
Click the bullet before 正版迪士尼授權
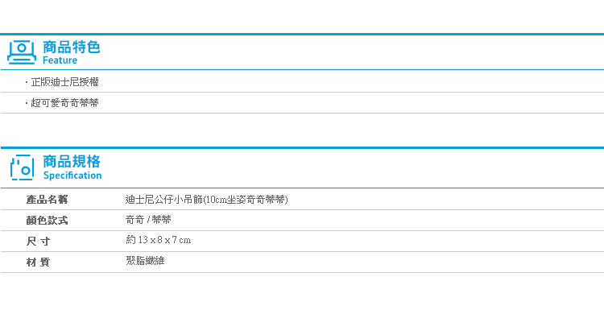pos(27,82)
